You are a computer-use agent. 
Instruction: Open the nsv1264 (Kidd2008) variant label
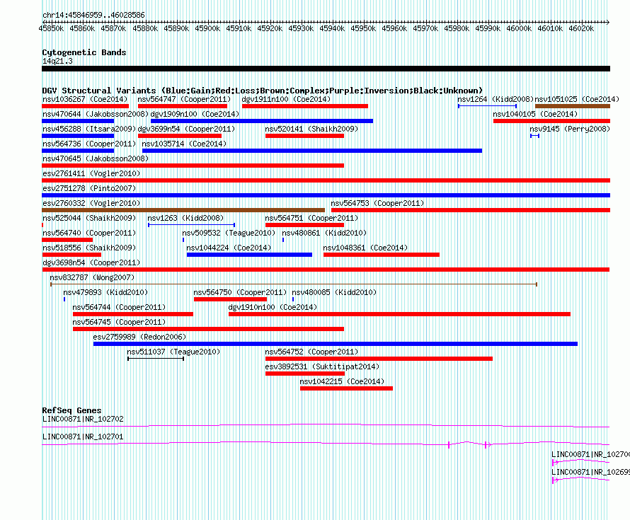coord(496,99)
